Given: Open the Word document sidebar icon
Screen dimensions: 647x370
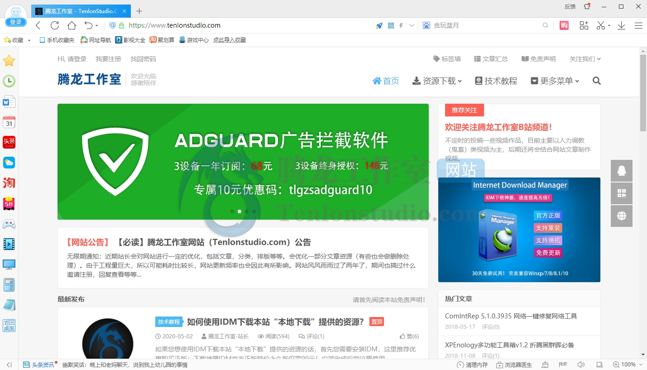Looking at the screenshot, I should tap(9, 101).
